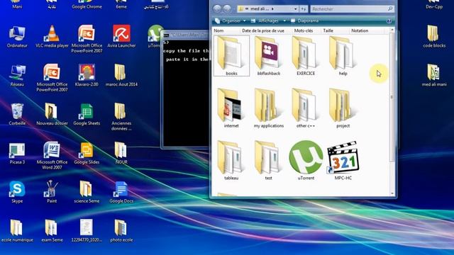This screenshot has height=255, width=454.
Task: Refresh the explorer address bar
Action: [x=304, y=9]
